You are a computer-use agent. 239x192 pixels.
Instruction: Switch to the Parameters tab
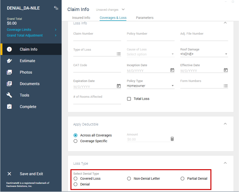click(x=145, y=18)
